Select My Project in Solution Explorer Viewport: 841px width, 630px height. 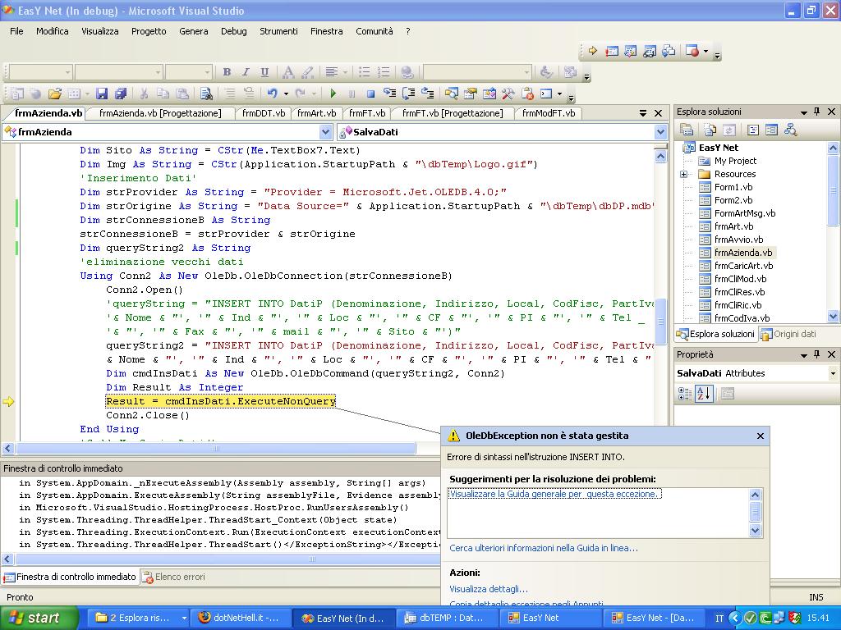735,161
